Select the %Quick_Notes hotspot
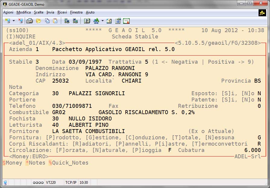The width and height of the screenshot is (270, 188). pos(68,163)
